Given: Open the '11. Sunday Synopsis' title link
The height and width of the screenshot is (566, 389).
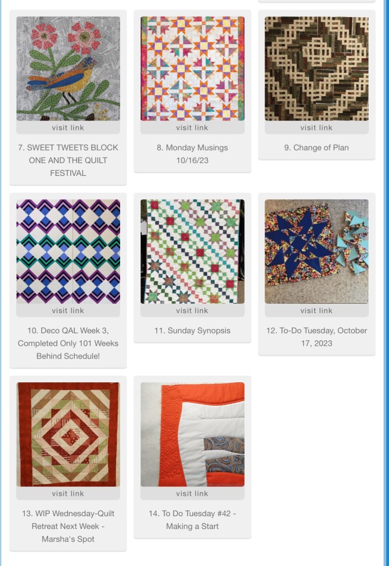Looking at the screenshot, I should point(193,331).
